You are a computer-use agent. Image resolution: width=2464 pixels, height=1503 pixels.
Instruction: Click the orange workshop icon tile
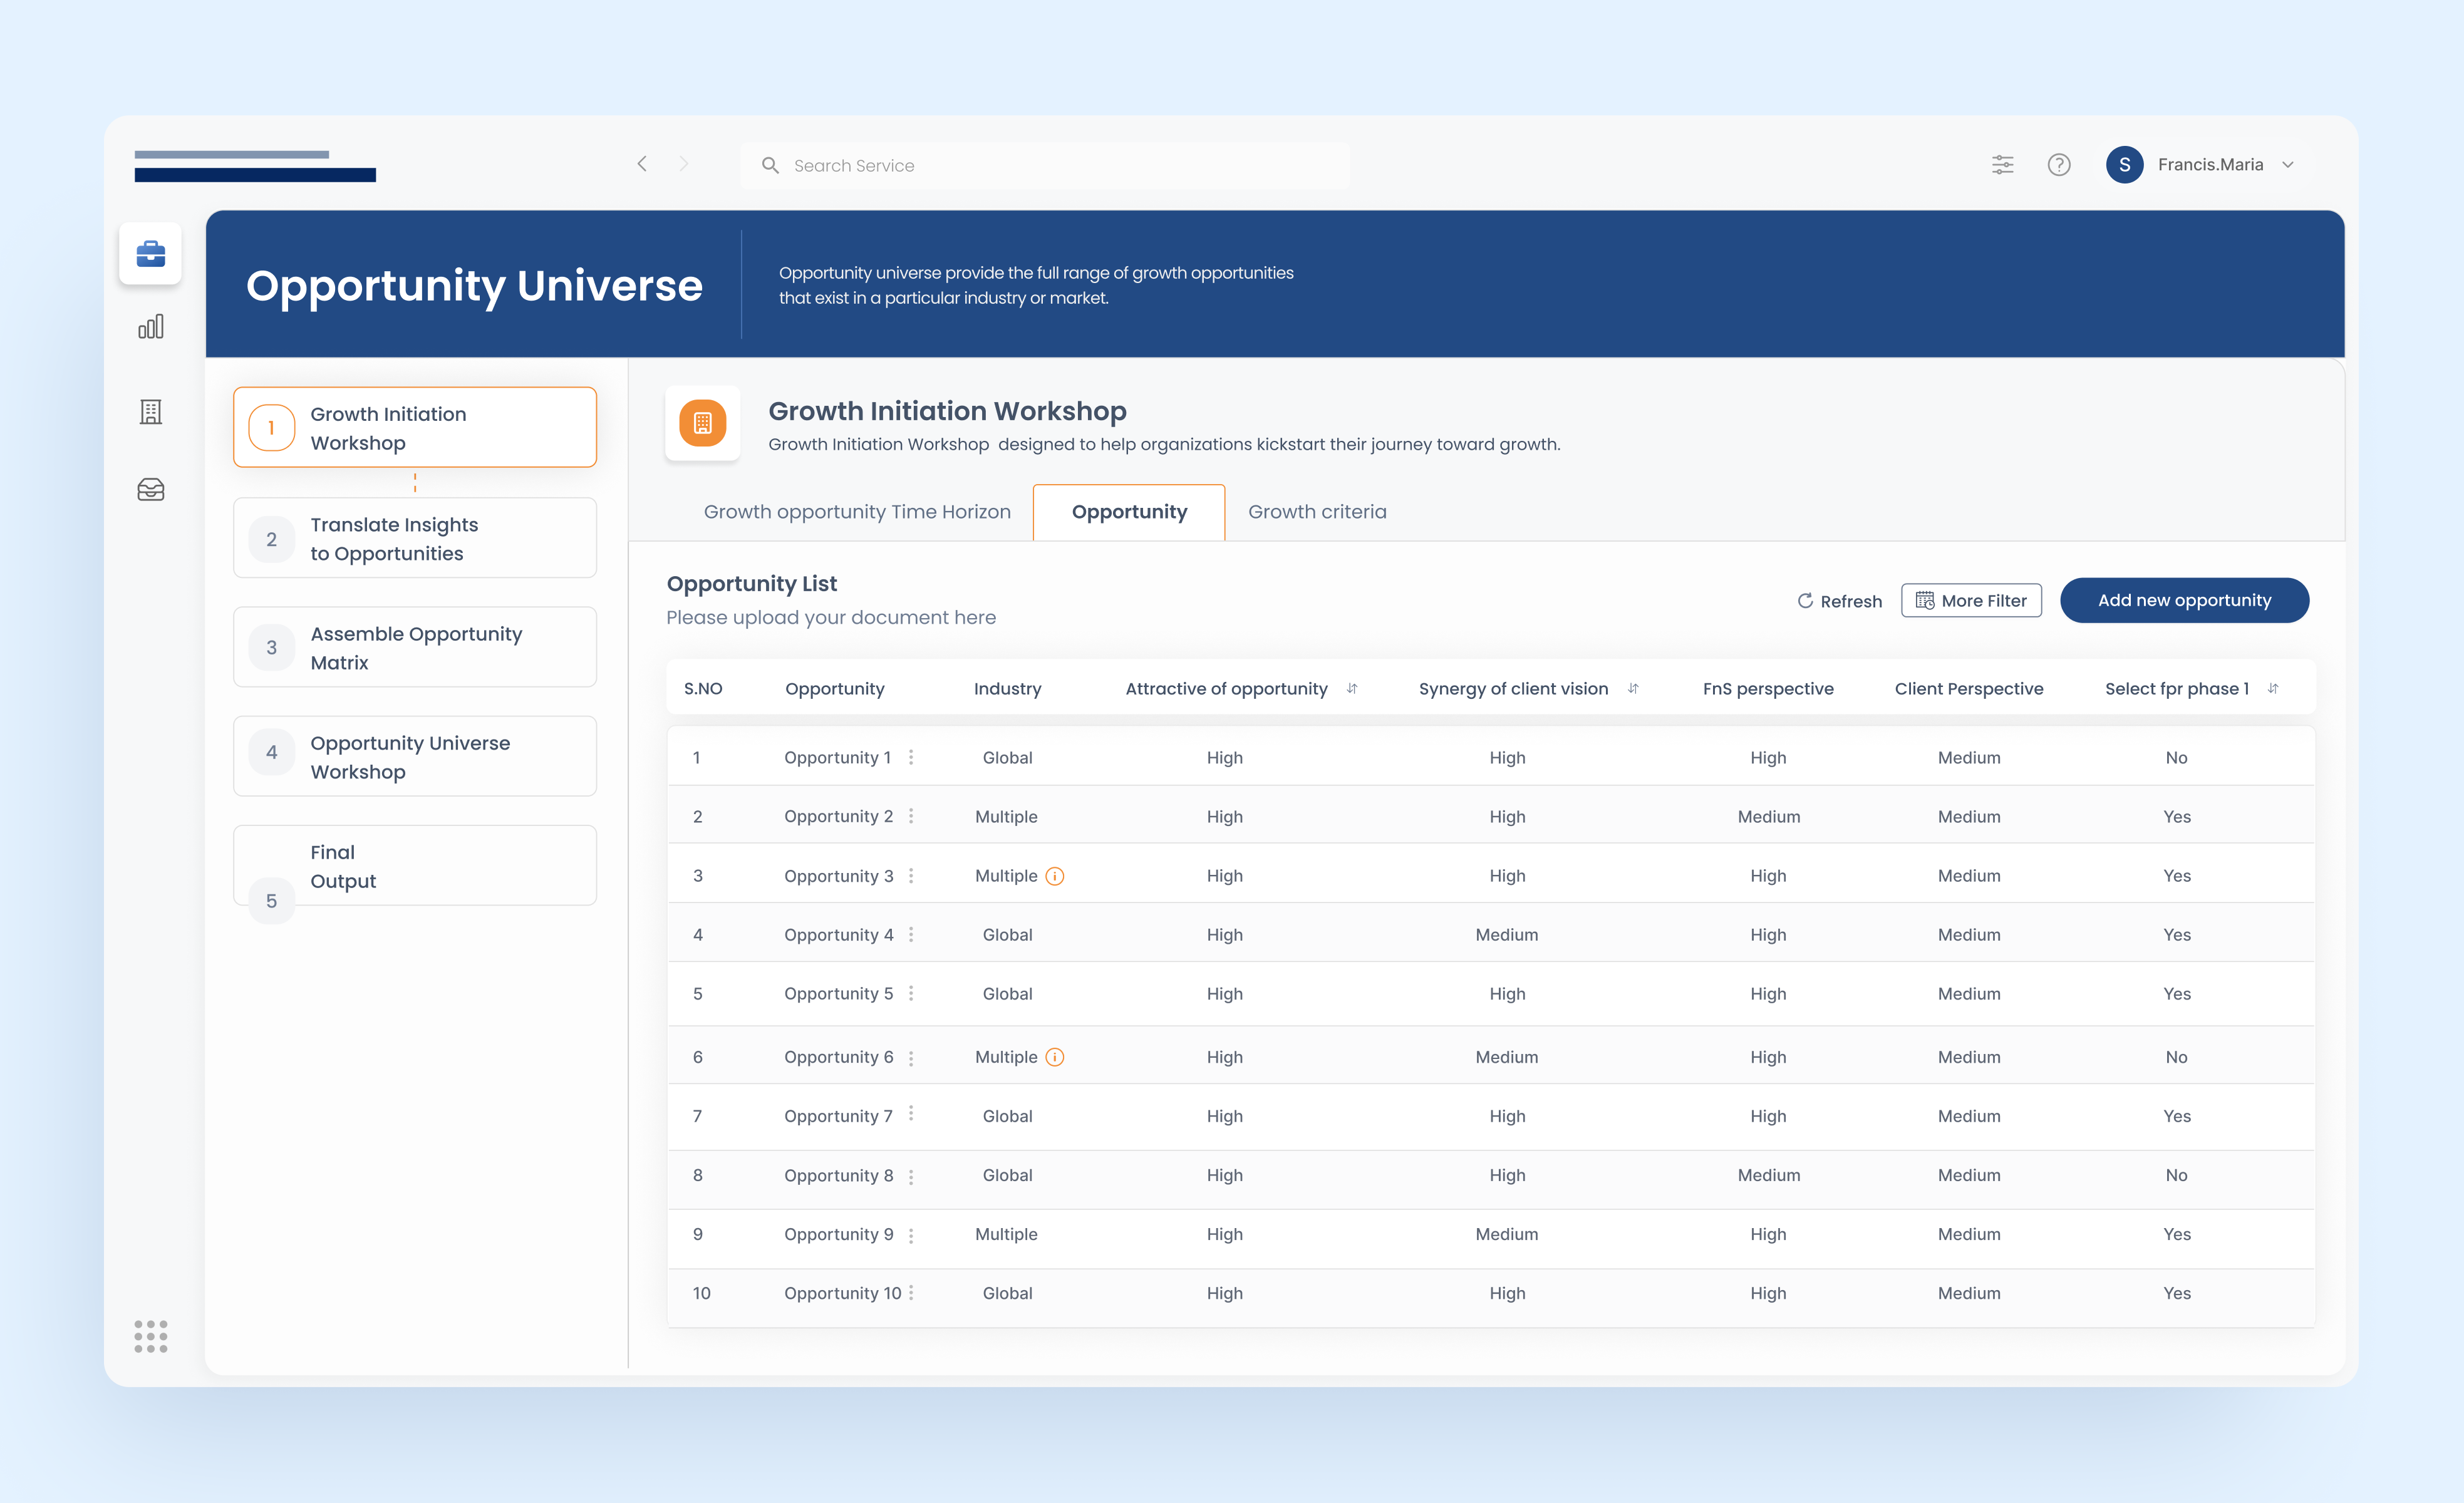703,423
